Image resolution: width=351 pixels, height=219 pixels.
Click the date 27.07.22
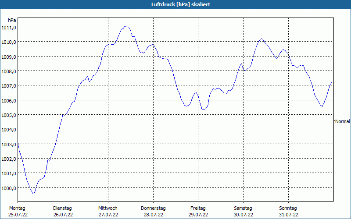(108, 215)
